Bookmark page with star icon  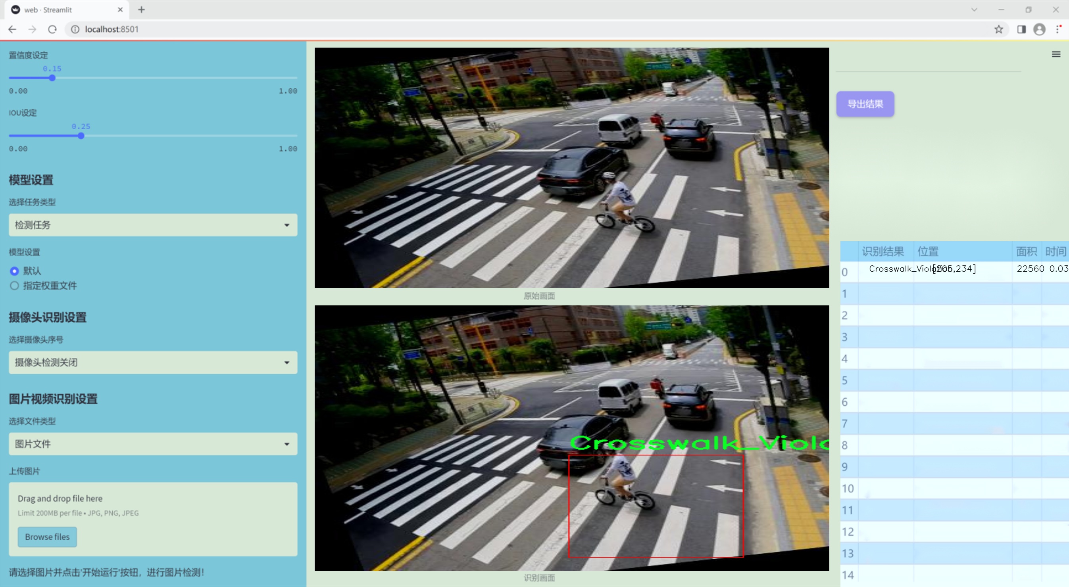coord(998,29)
